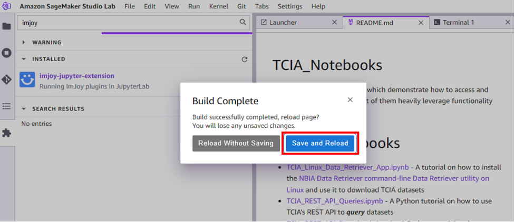515x222 pixels.
Task: Click the README.md markdown icon
Action: pos(351,22)
